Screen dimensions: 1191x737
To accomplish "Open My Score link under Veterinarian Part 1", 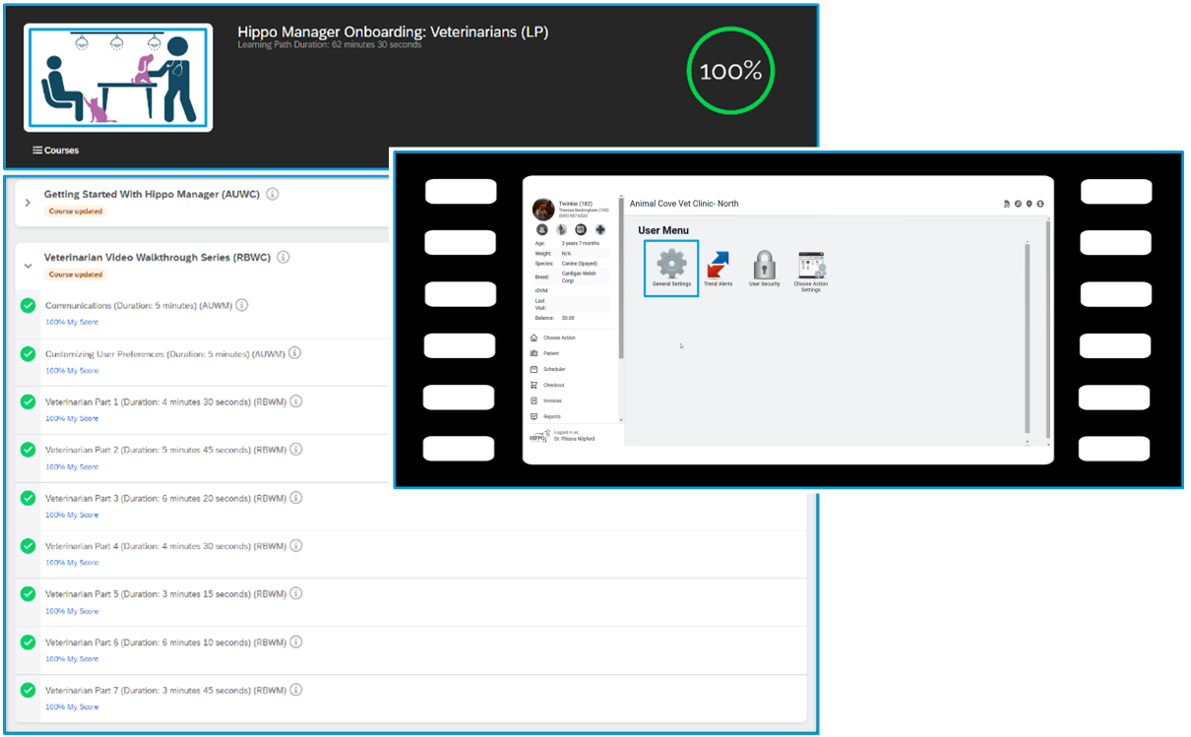I will click(x=72, y=418).
